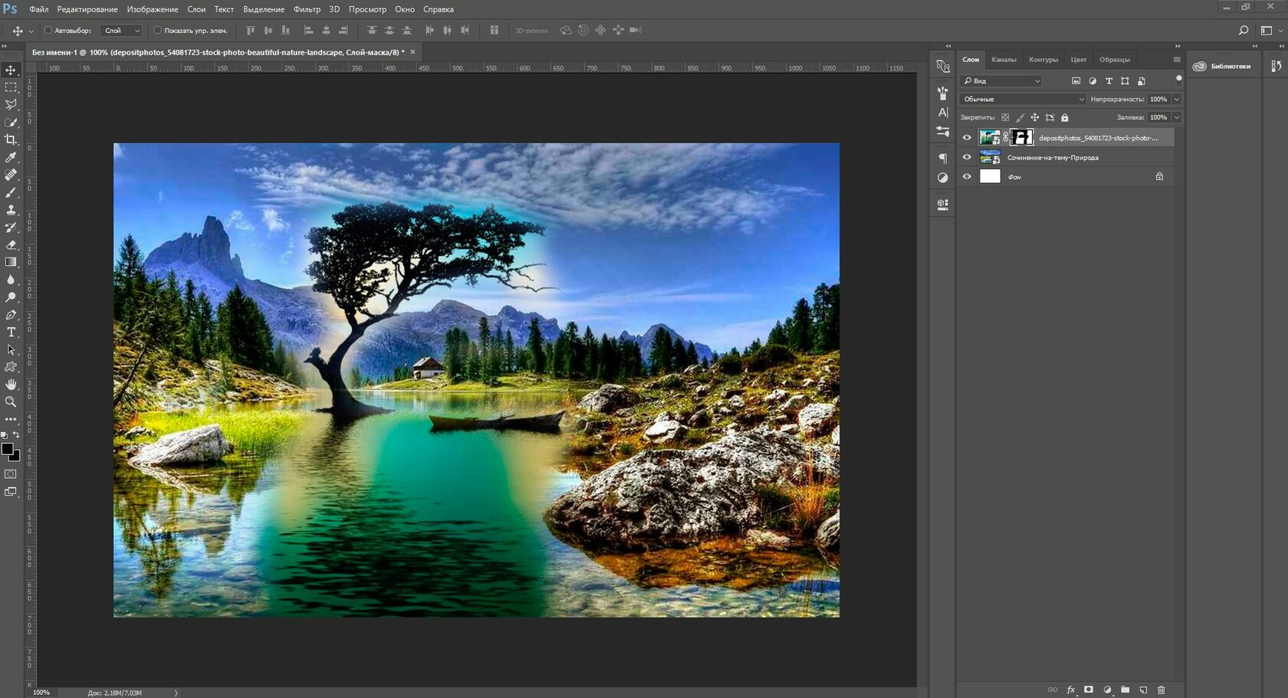Select the History Brush tool
This screenshot has width=1288, height=698.
coord(11,228)
